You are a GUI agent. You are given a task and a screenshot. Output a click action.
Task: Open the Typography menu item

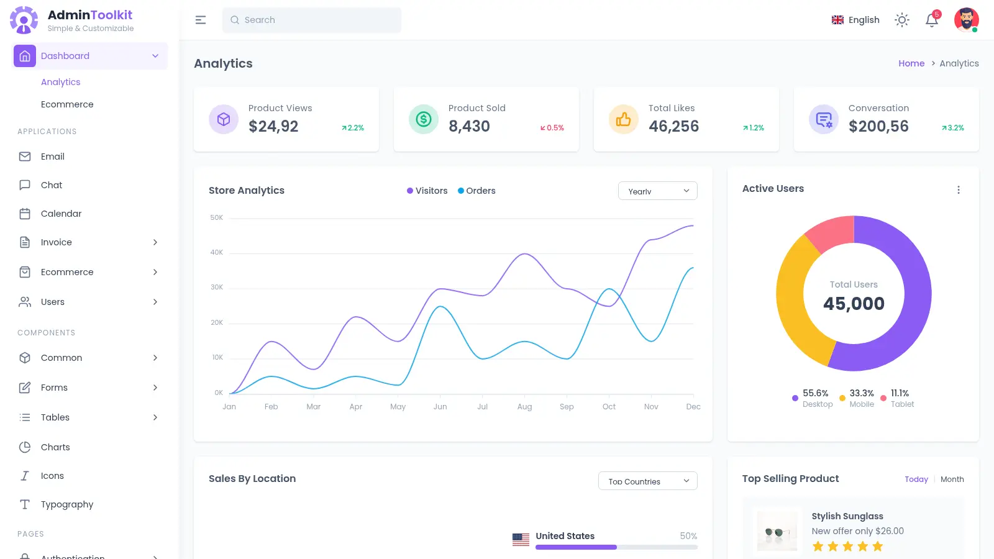click(x=91, y=504)
